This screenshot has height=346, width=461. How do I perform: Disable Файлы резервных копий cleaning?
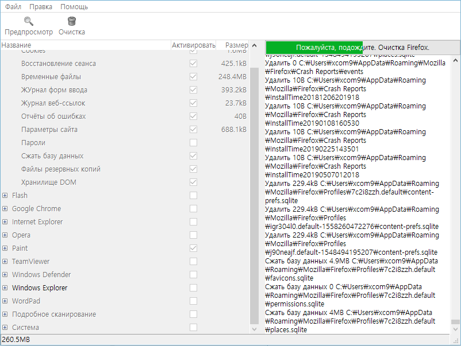(193, 169)
